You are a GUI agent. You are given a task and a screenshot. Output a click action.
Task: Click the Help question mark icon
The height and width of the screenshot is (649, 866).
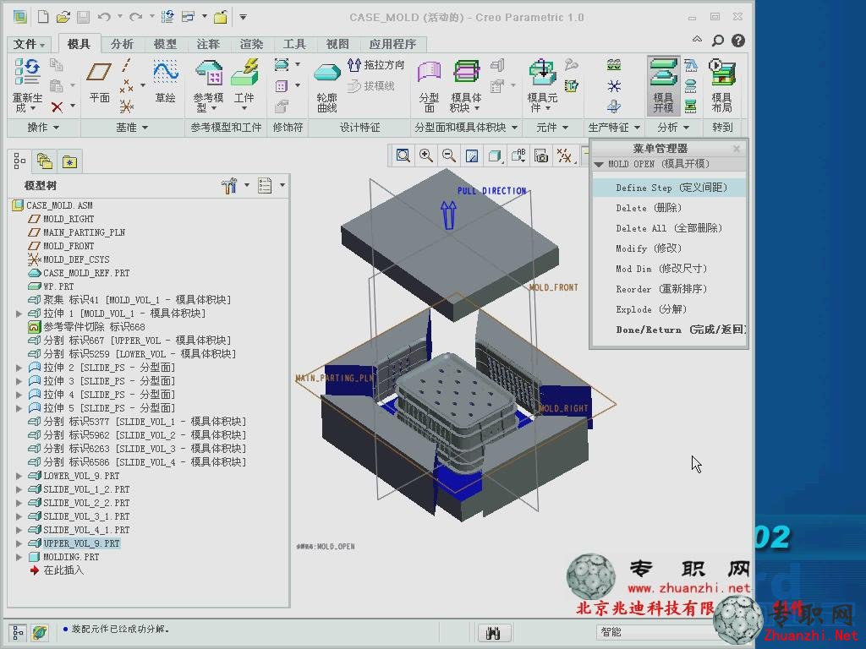tap(737, 41)
